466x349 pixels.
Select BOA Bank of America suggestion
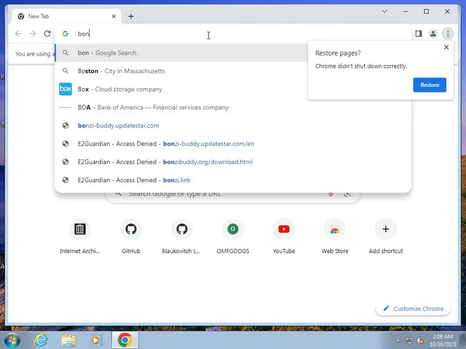tap(233, 107)
